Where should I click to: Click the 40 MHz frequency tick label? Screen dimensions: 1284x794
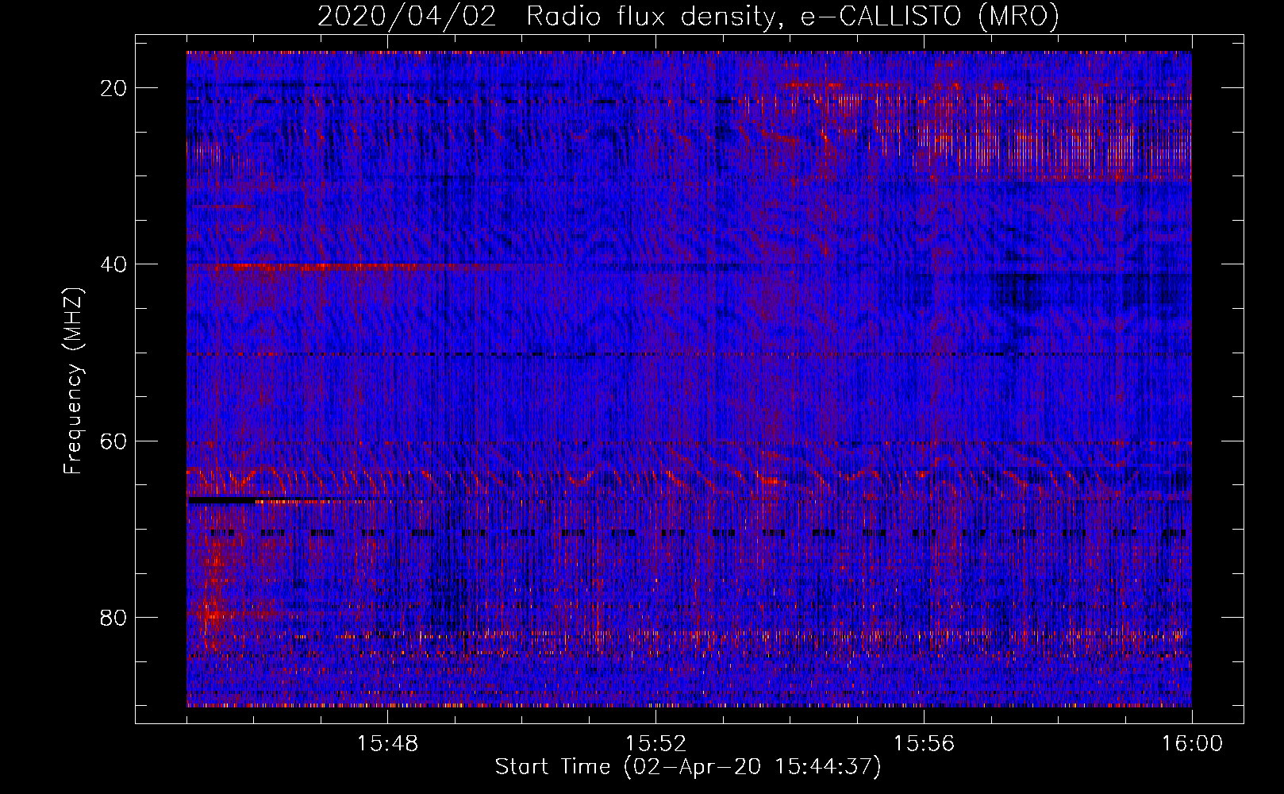click(x=114, y=264)
